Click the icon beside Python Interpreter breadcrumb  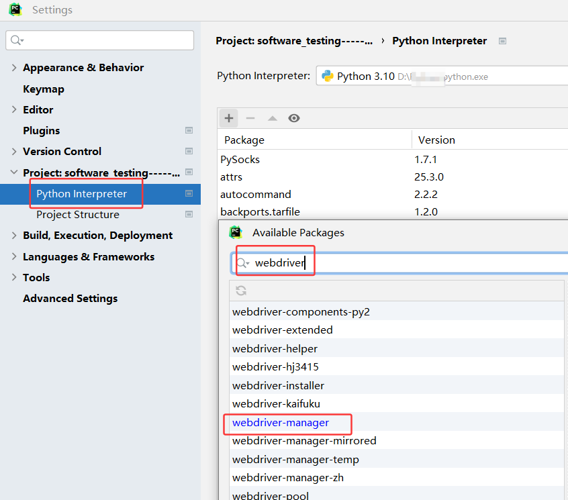502,41
